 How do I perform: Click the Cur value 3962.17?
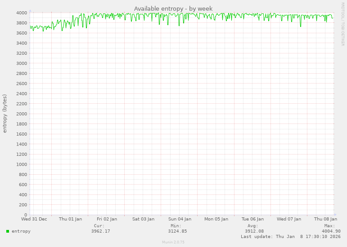(100, 231)
